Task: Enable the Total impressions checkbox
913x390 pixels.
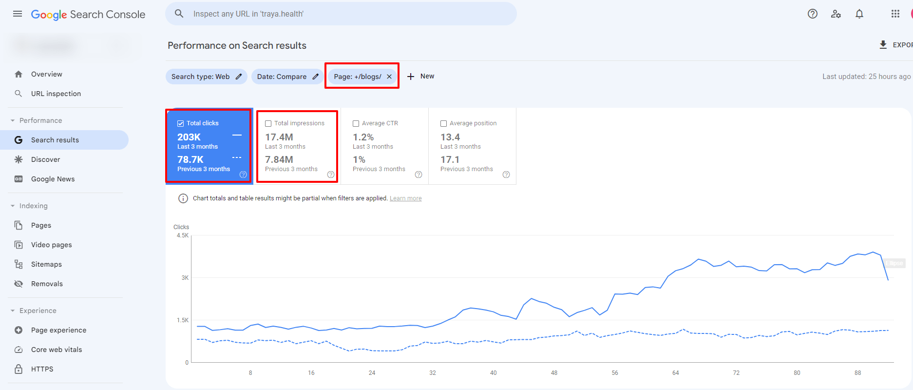Action: click(x=268, y=123)
